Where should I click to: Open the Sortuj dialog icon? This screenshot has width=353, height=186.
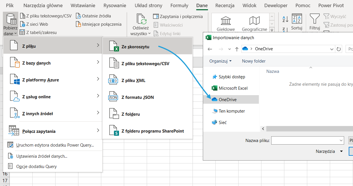(297, 19)
